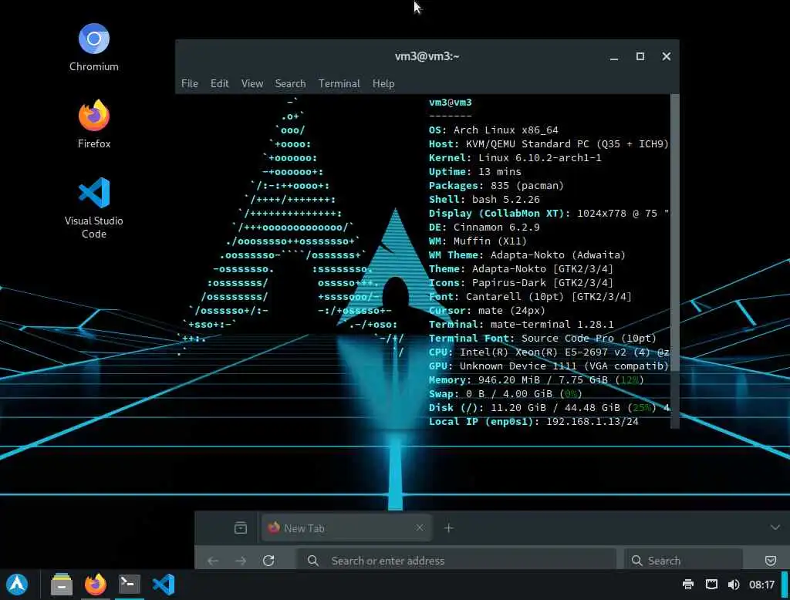Click the WM: Muffin (X11) line

click(478, 241)
